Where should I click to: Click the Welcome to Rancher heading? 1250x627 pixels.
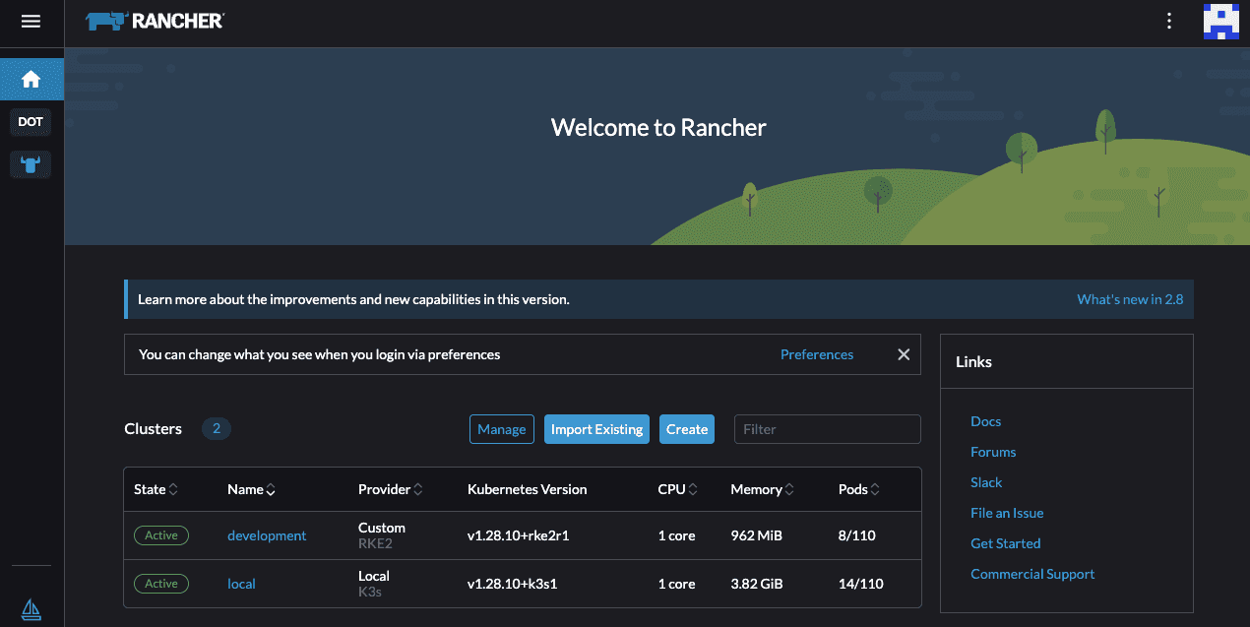(658, 128)
